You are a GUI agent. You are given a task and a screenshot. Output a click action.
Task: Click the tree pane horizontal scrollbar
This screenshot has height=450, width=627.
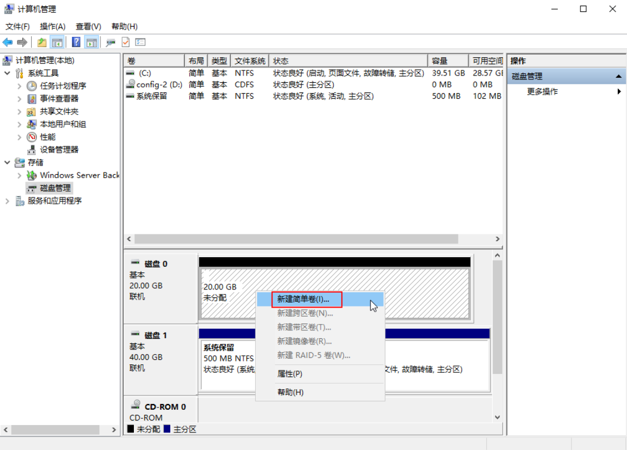pyautogui.click(x=55, y=430)
